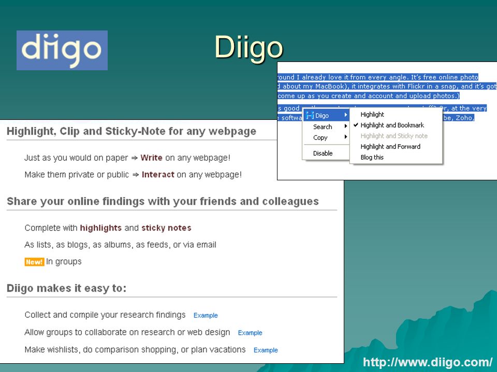Select Disable in the context menu
Image resolution: width=497 pixels, height=372 pixels.
pyautogui.click(x=323, y=153)
